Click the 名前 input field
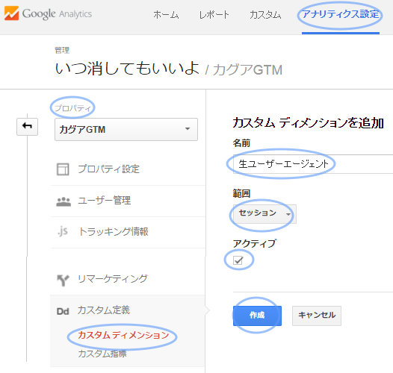The height and width of the screenshot is (373, 393). (x=313, y=164)
